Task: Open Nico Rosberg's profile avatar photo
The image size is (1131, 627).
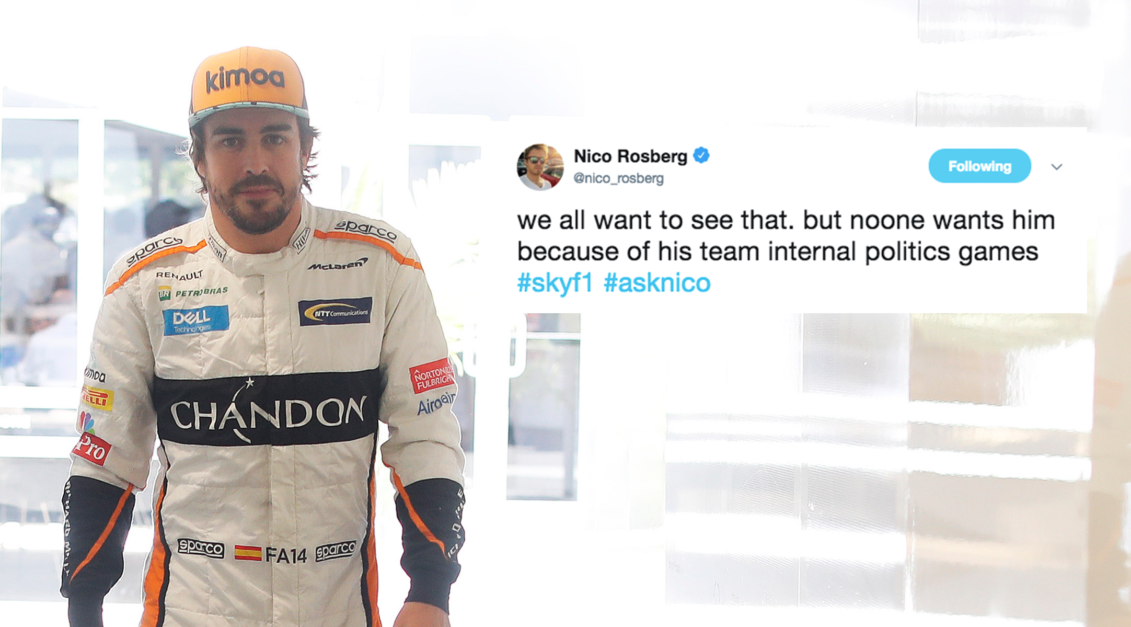Action: [540, 167]
